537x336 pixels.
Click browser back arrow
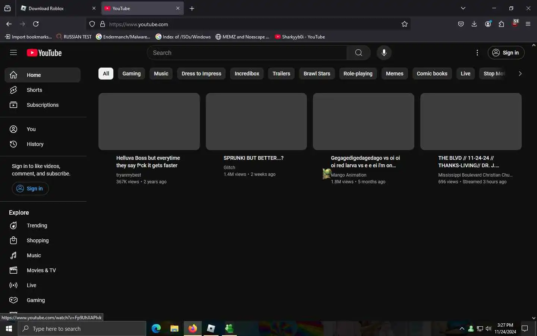[9, 24]
